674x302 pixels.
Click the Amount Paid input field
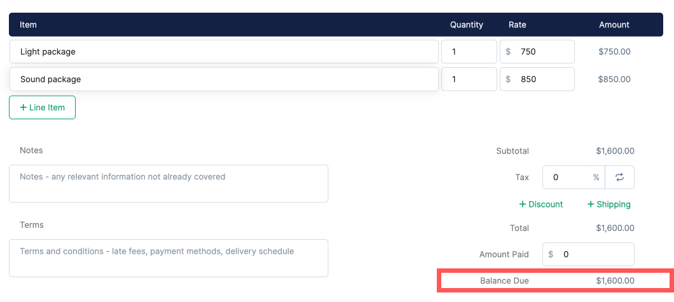click(x=588, y=254)
